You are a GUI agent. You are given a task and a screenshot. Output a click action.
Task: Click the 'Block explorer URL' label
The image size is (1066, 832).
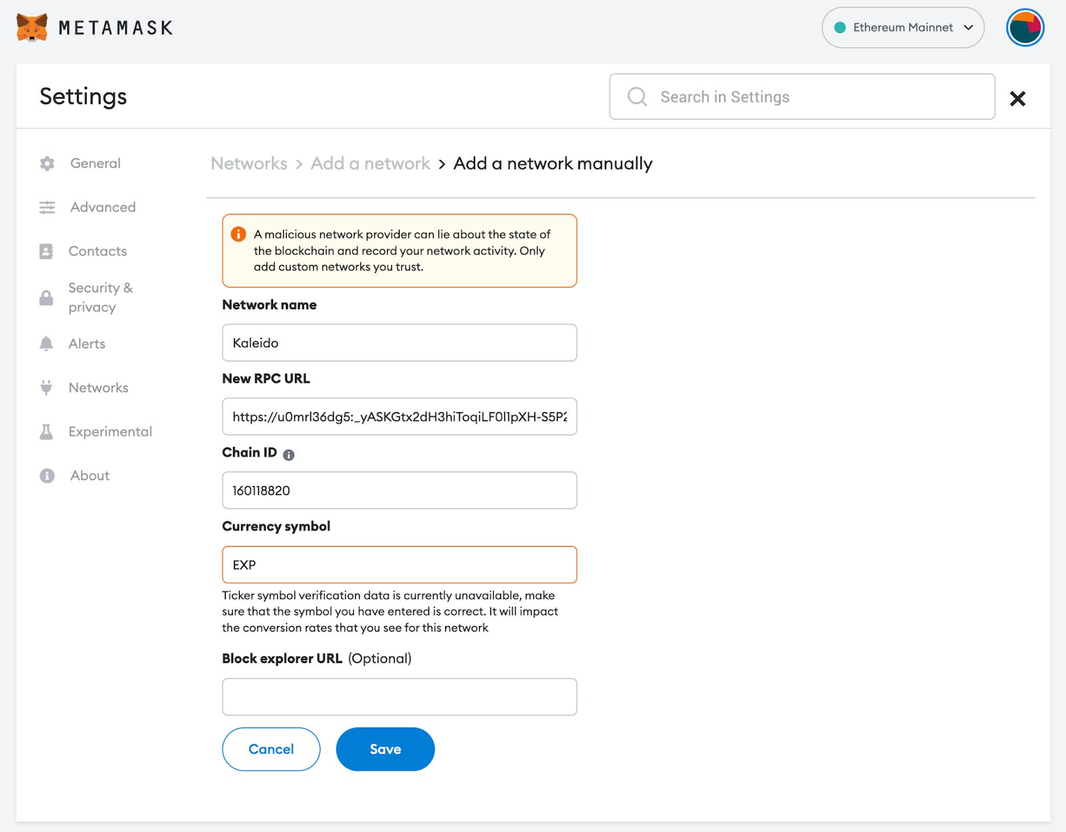point(282,659)
